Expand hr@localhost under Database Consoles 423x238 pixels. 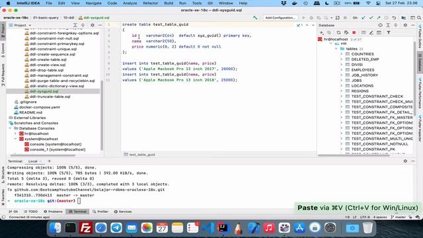coord(15,134)
